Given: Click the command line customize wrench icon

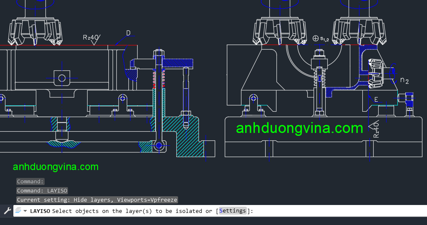Looking at the screenshot, I should (7, 211).
